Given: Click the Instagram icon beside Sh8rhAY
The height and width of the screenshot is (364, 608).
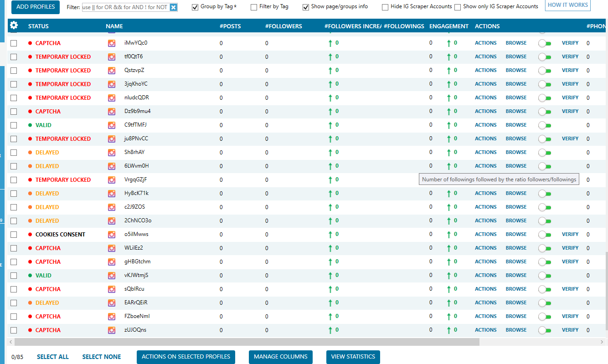Looking at the screenshot, I should point(112,153).
